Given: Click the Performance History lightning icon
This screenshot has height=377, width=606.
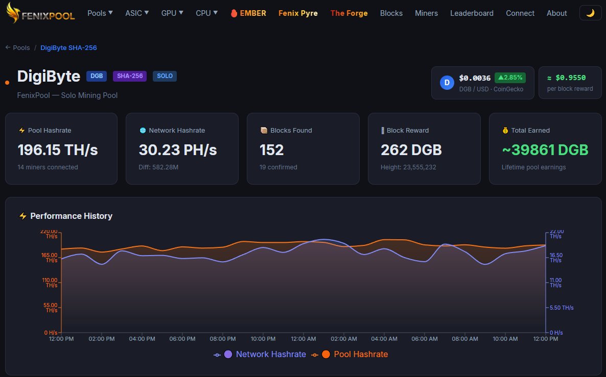Looking at the screenshot, I should tap(23, 216).
